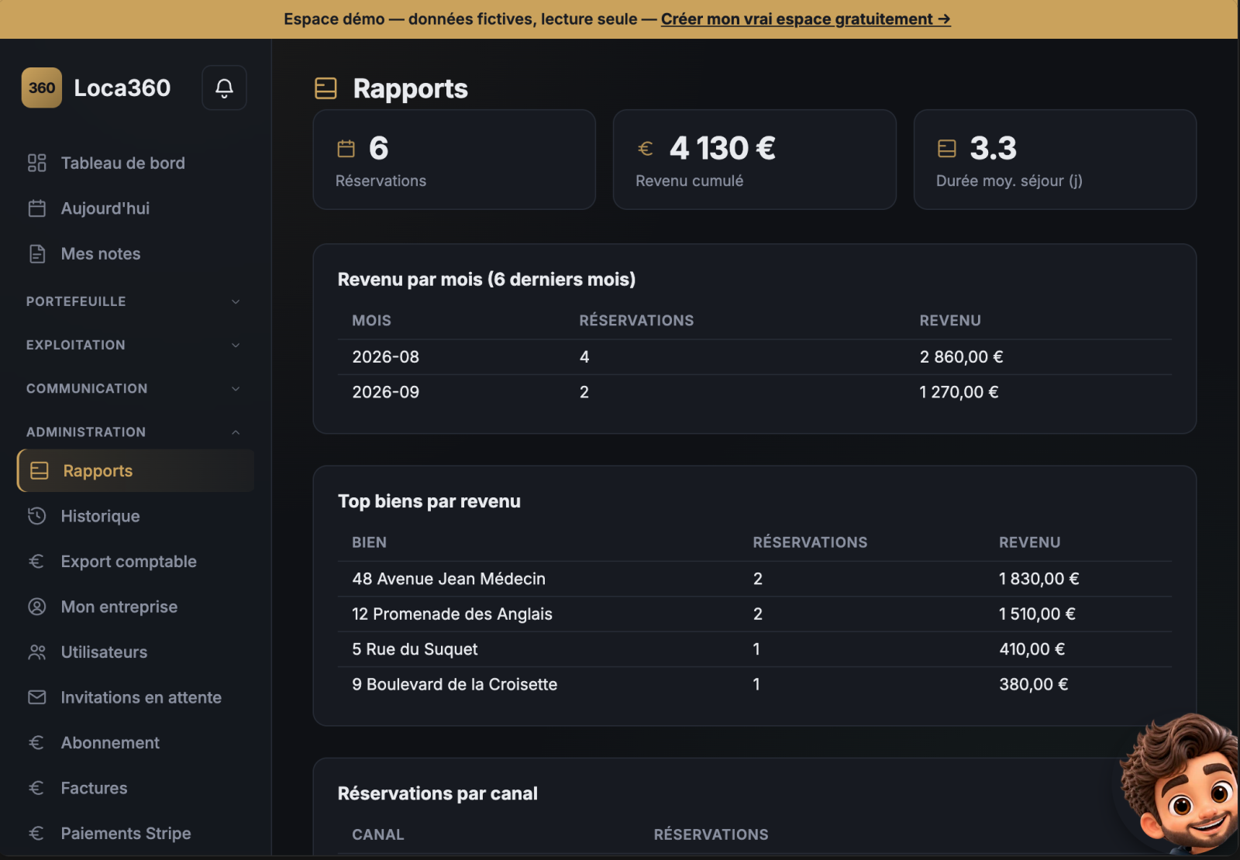Click the Rapports page heading icon
This screenshot has width=1240, height=860.
[x=325, y=88]
